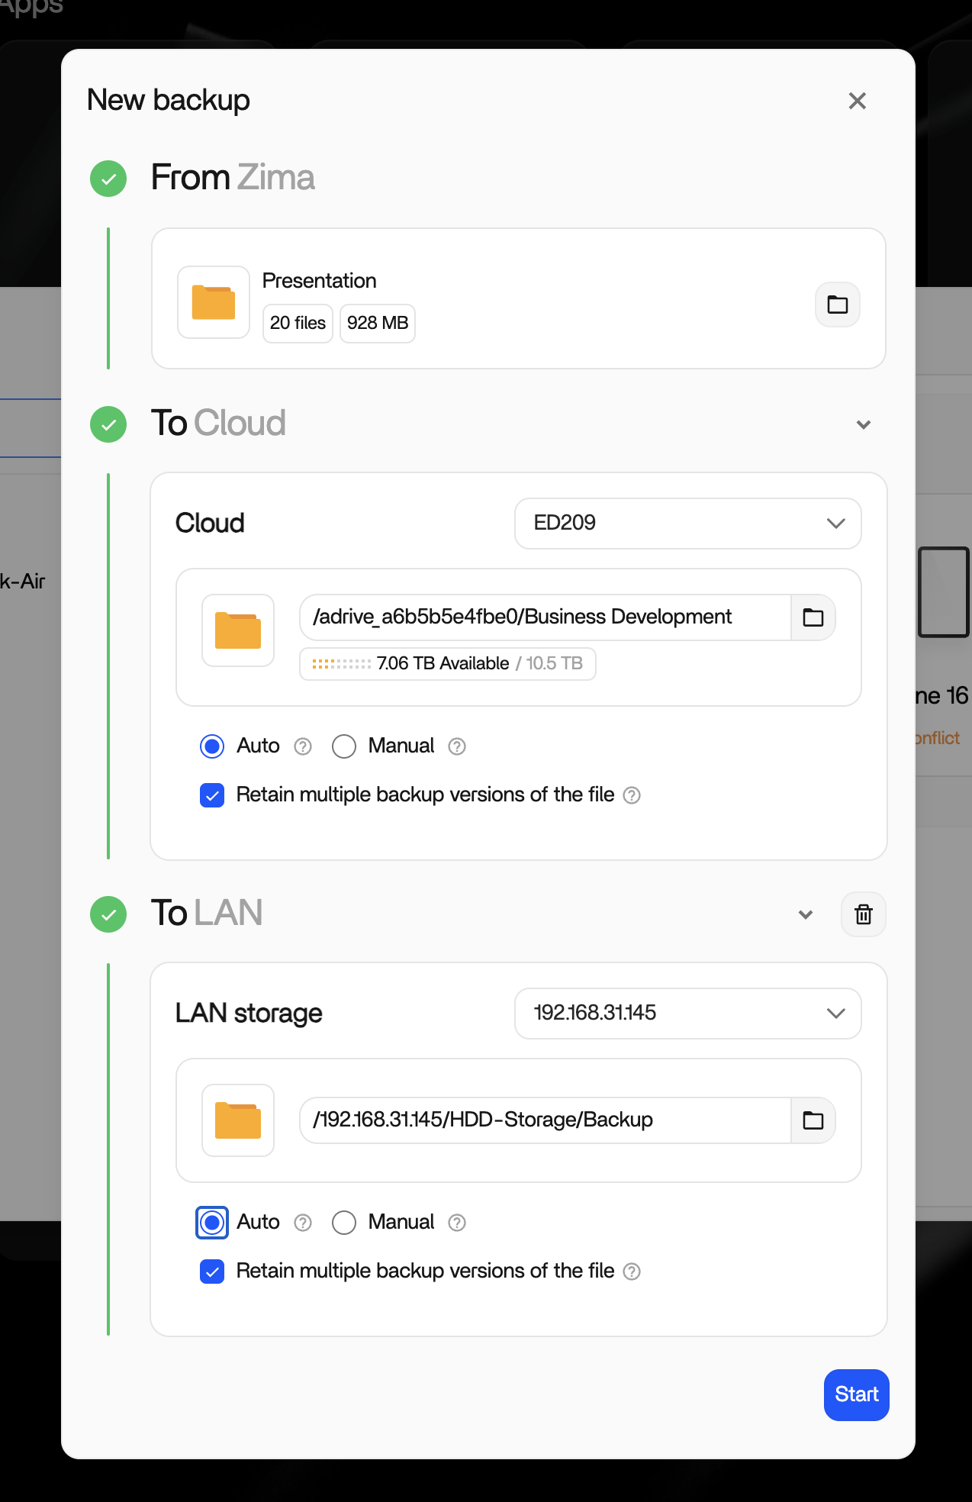Viewport: 972px width, 1502px height.
Task: Click the To Cloud green checkmark
Action: [108, 424]
